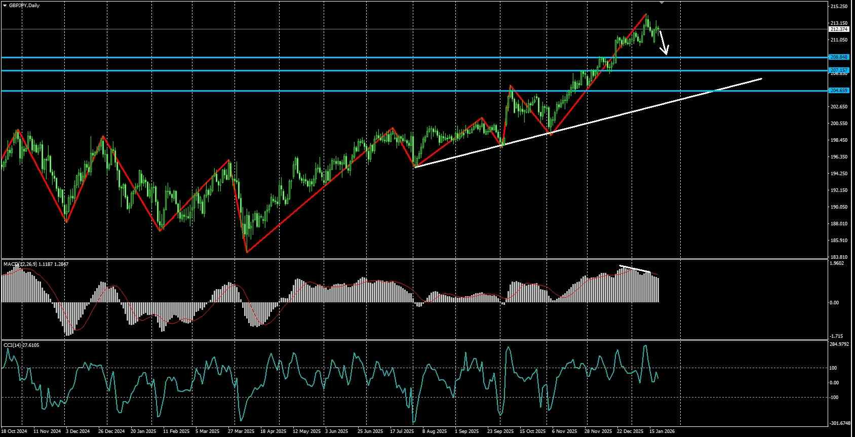Click the CCI scale value -301.6748
The width and height of the screenshot is (855, 437).
click(840, 423)
